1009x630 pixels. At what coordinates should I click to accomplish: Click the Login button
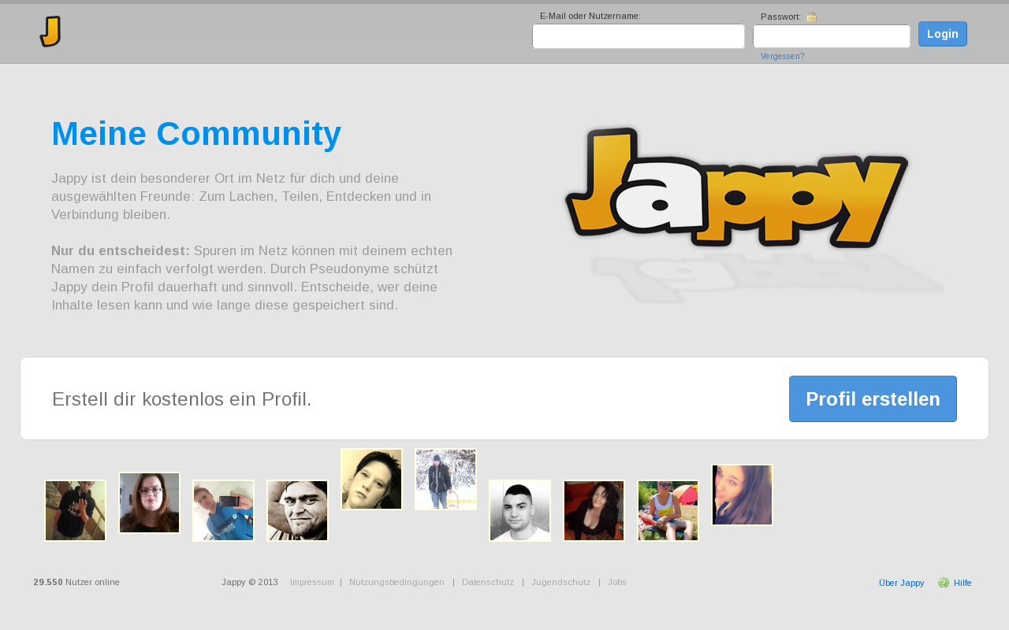coord(943,34)
